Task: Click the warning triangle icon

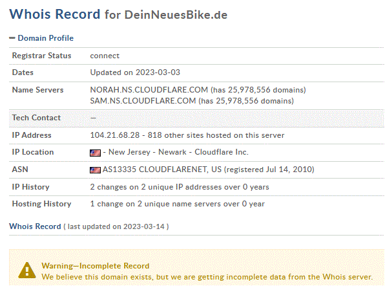Action: (27, 270)
